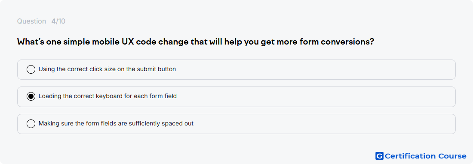This screenshot has width=473, height=164.
Task: Select the selected radio for loading correct keyboard
Action: pyautogui.click(x=31, y=96)
